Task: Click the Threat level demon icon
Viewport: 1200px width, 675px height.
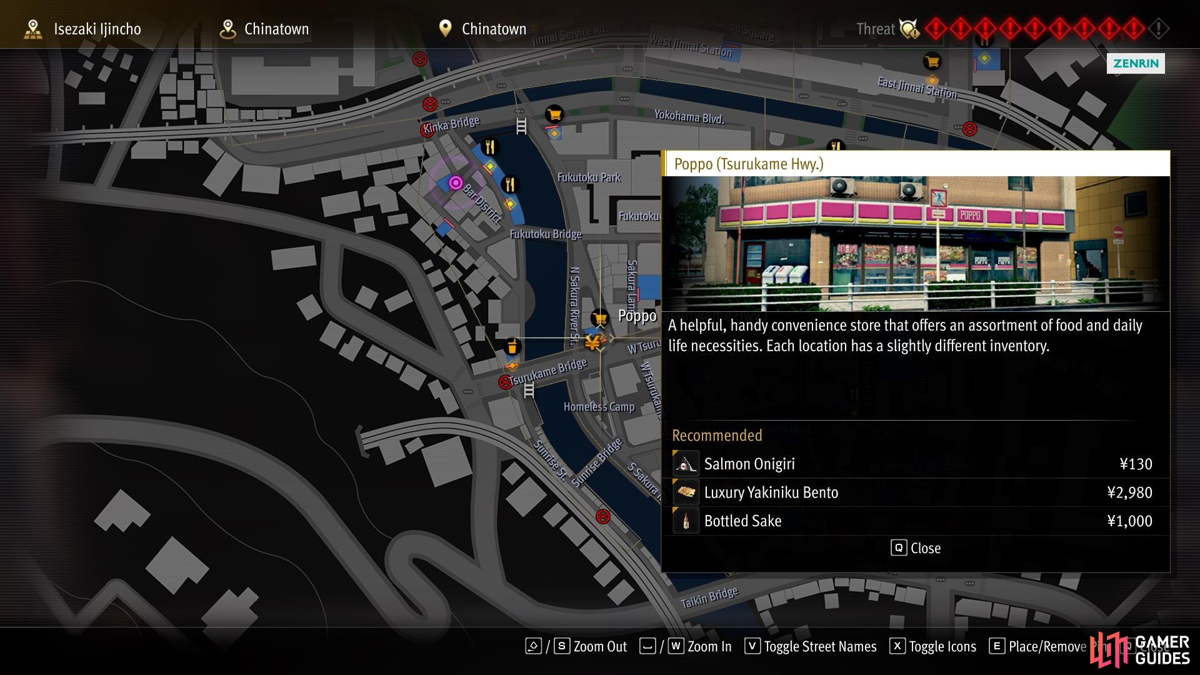Action: [909, 29]
